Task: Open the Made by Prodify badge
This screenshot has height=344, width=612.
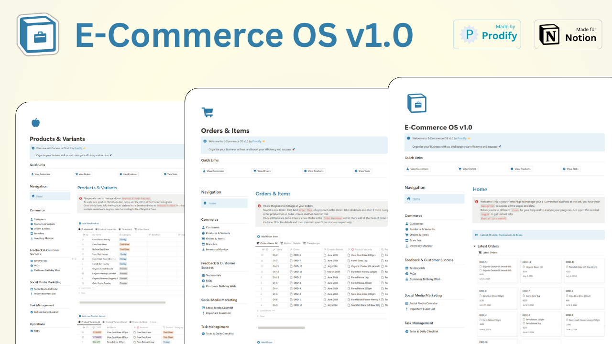Action: tap(487, 34)
